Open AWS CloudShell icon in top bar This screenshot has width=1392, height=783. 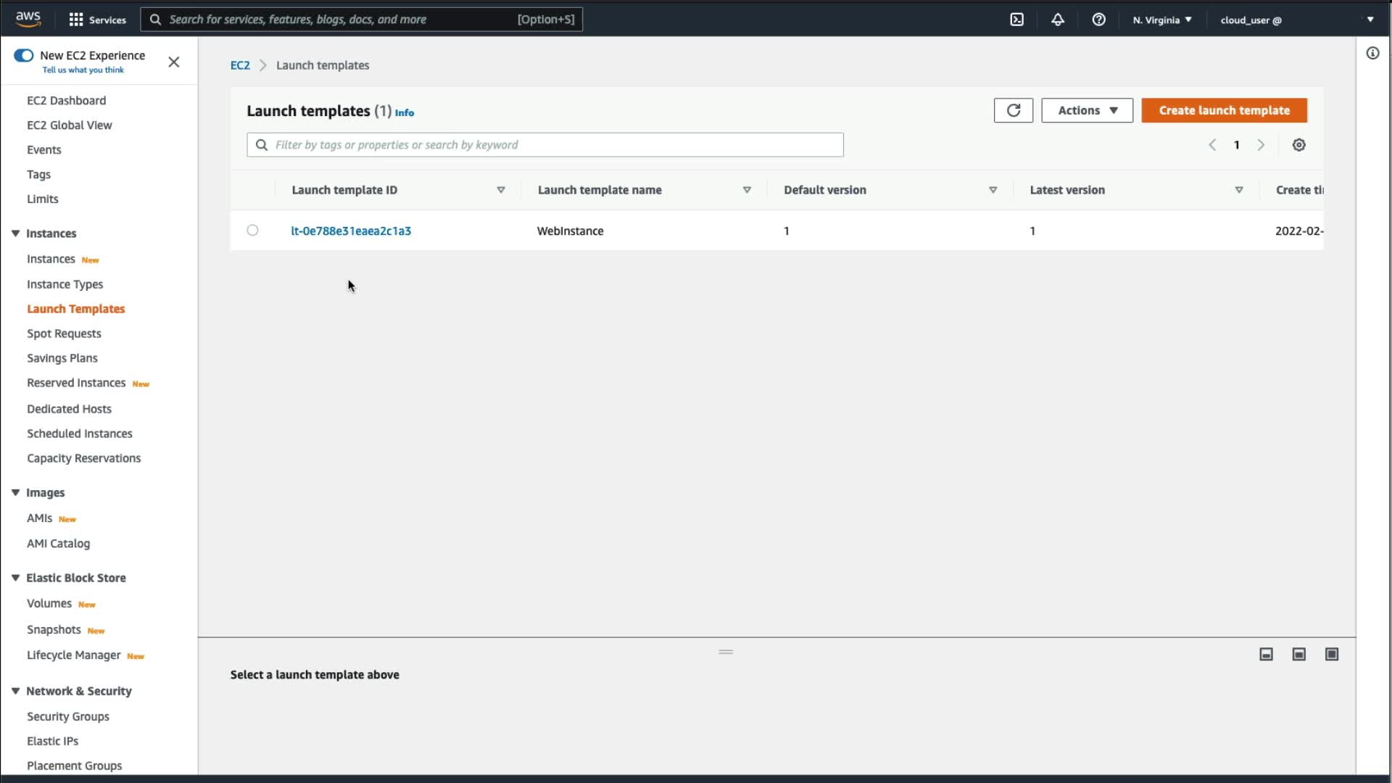[x=1016, y=20]
